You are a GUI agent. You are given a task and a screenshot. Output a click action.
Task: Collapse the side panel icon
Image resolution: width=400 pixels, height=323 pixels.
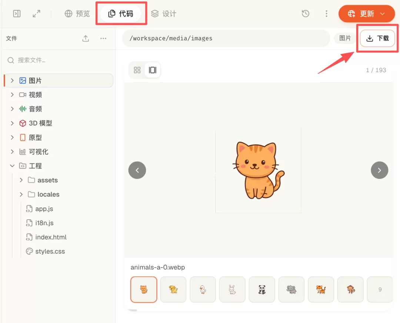pyautogui.click(x=17, y=14)
